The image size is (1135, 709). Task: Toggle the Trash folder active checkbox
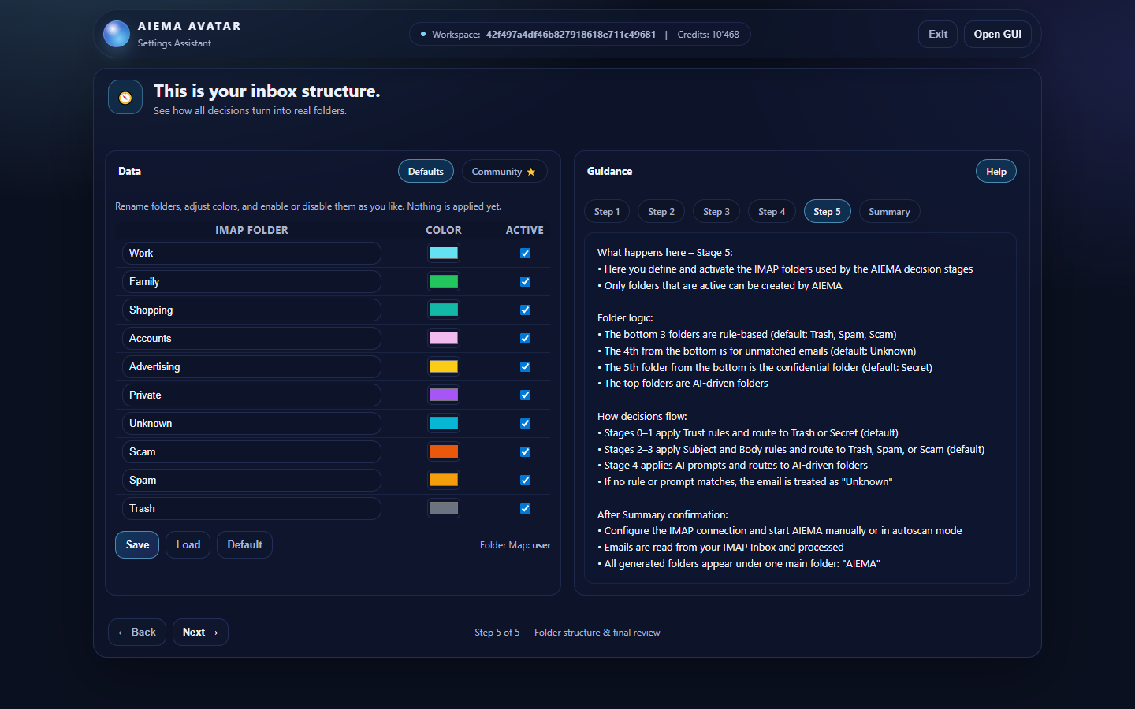[x=525, y=509]
